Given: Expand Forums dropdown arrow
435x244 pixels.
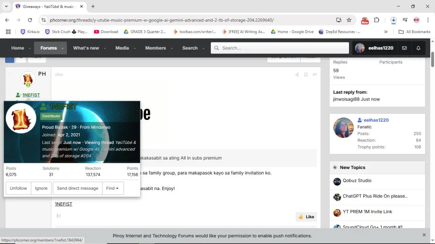Looking at the screenshot, I should [63, 48].
